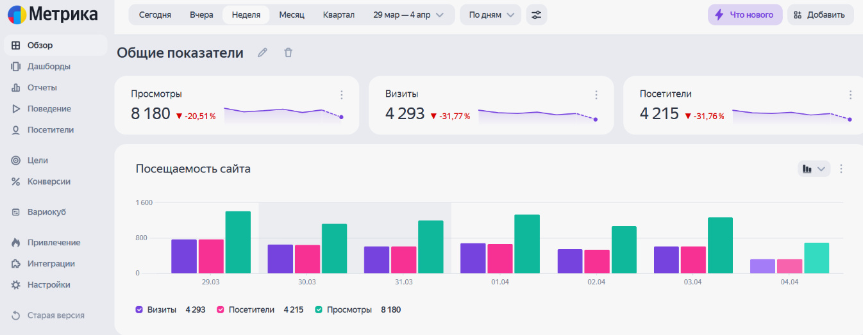This screenshot has height=335, width=863.
Task: Click the Что нового button
Action: (745, 15)
